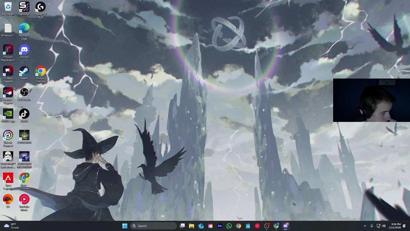Viewport: 410px width, 231px height.
Task: Select the Recycle Bin desktop icon
Action: pos(8,9)
